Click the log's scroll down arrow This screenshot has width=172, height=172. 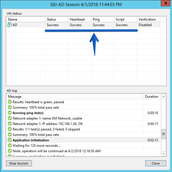[164, 154]
